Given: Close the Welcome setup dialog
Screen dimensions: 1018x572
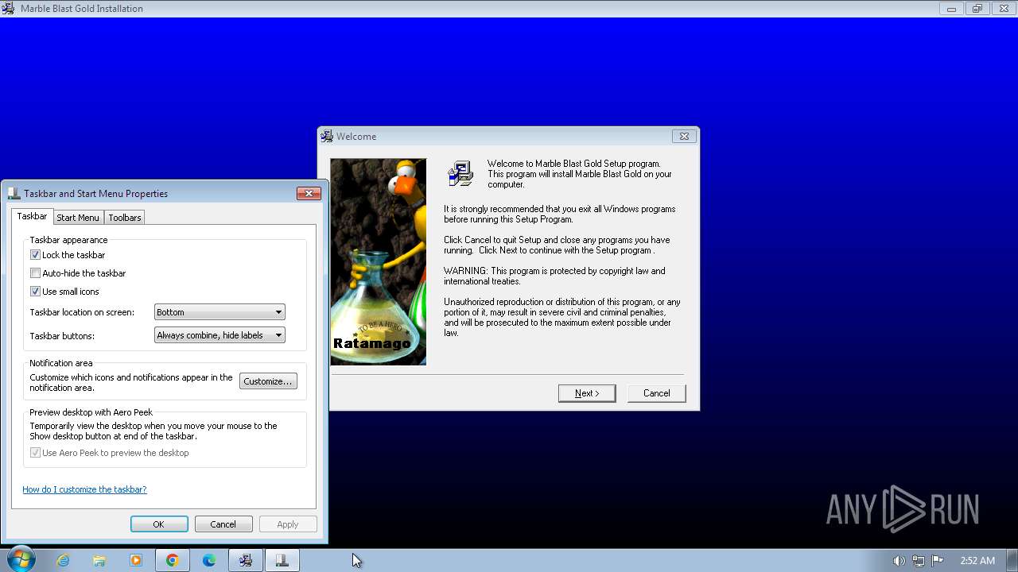Looking at the screenshot, I should coord(684,136).
